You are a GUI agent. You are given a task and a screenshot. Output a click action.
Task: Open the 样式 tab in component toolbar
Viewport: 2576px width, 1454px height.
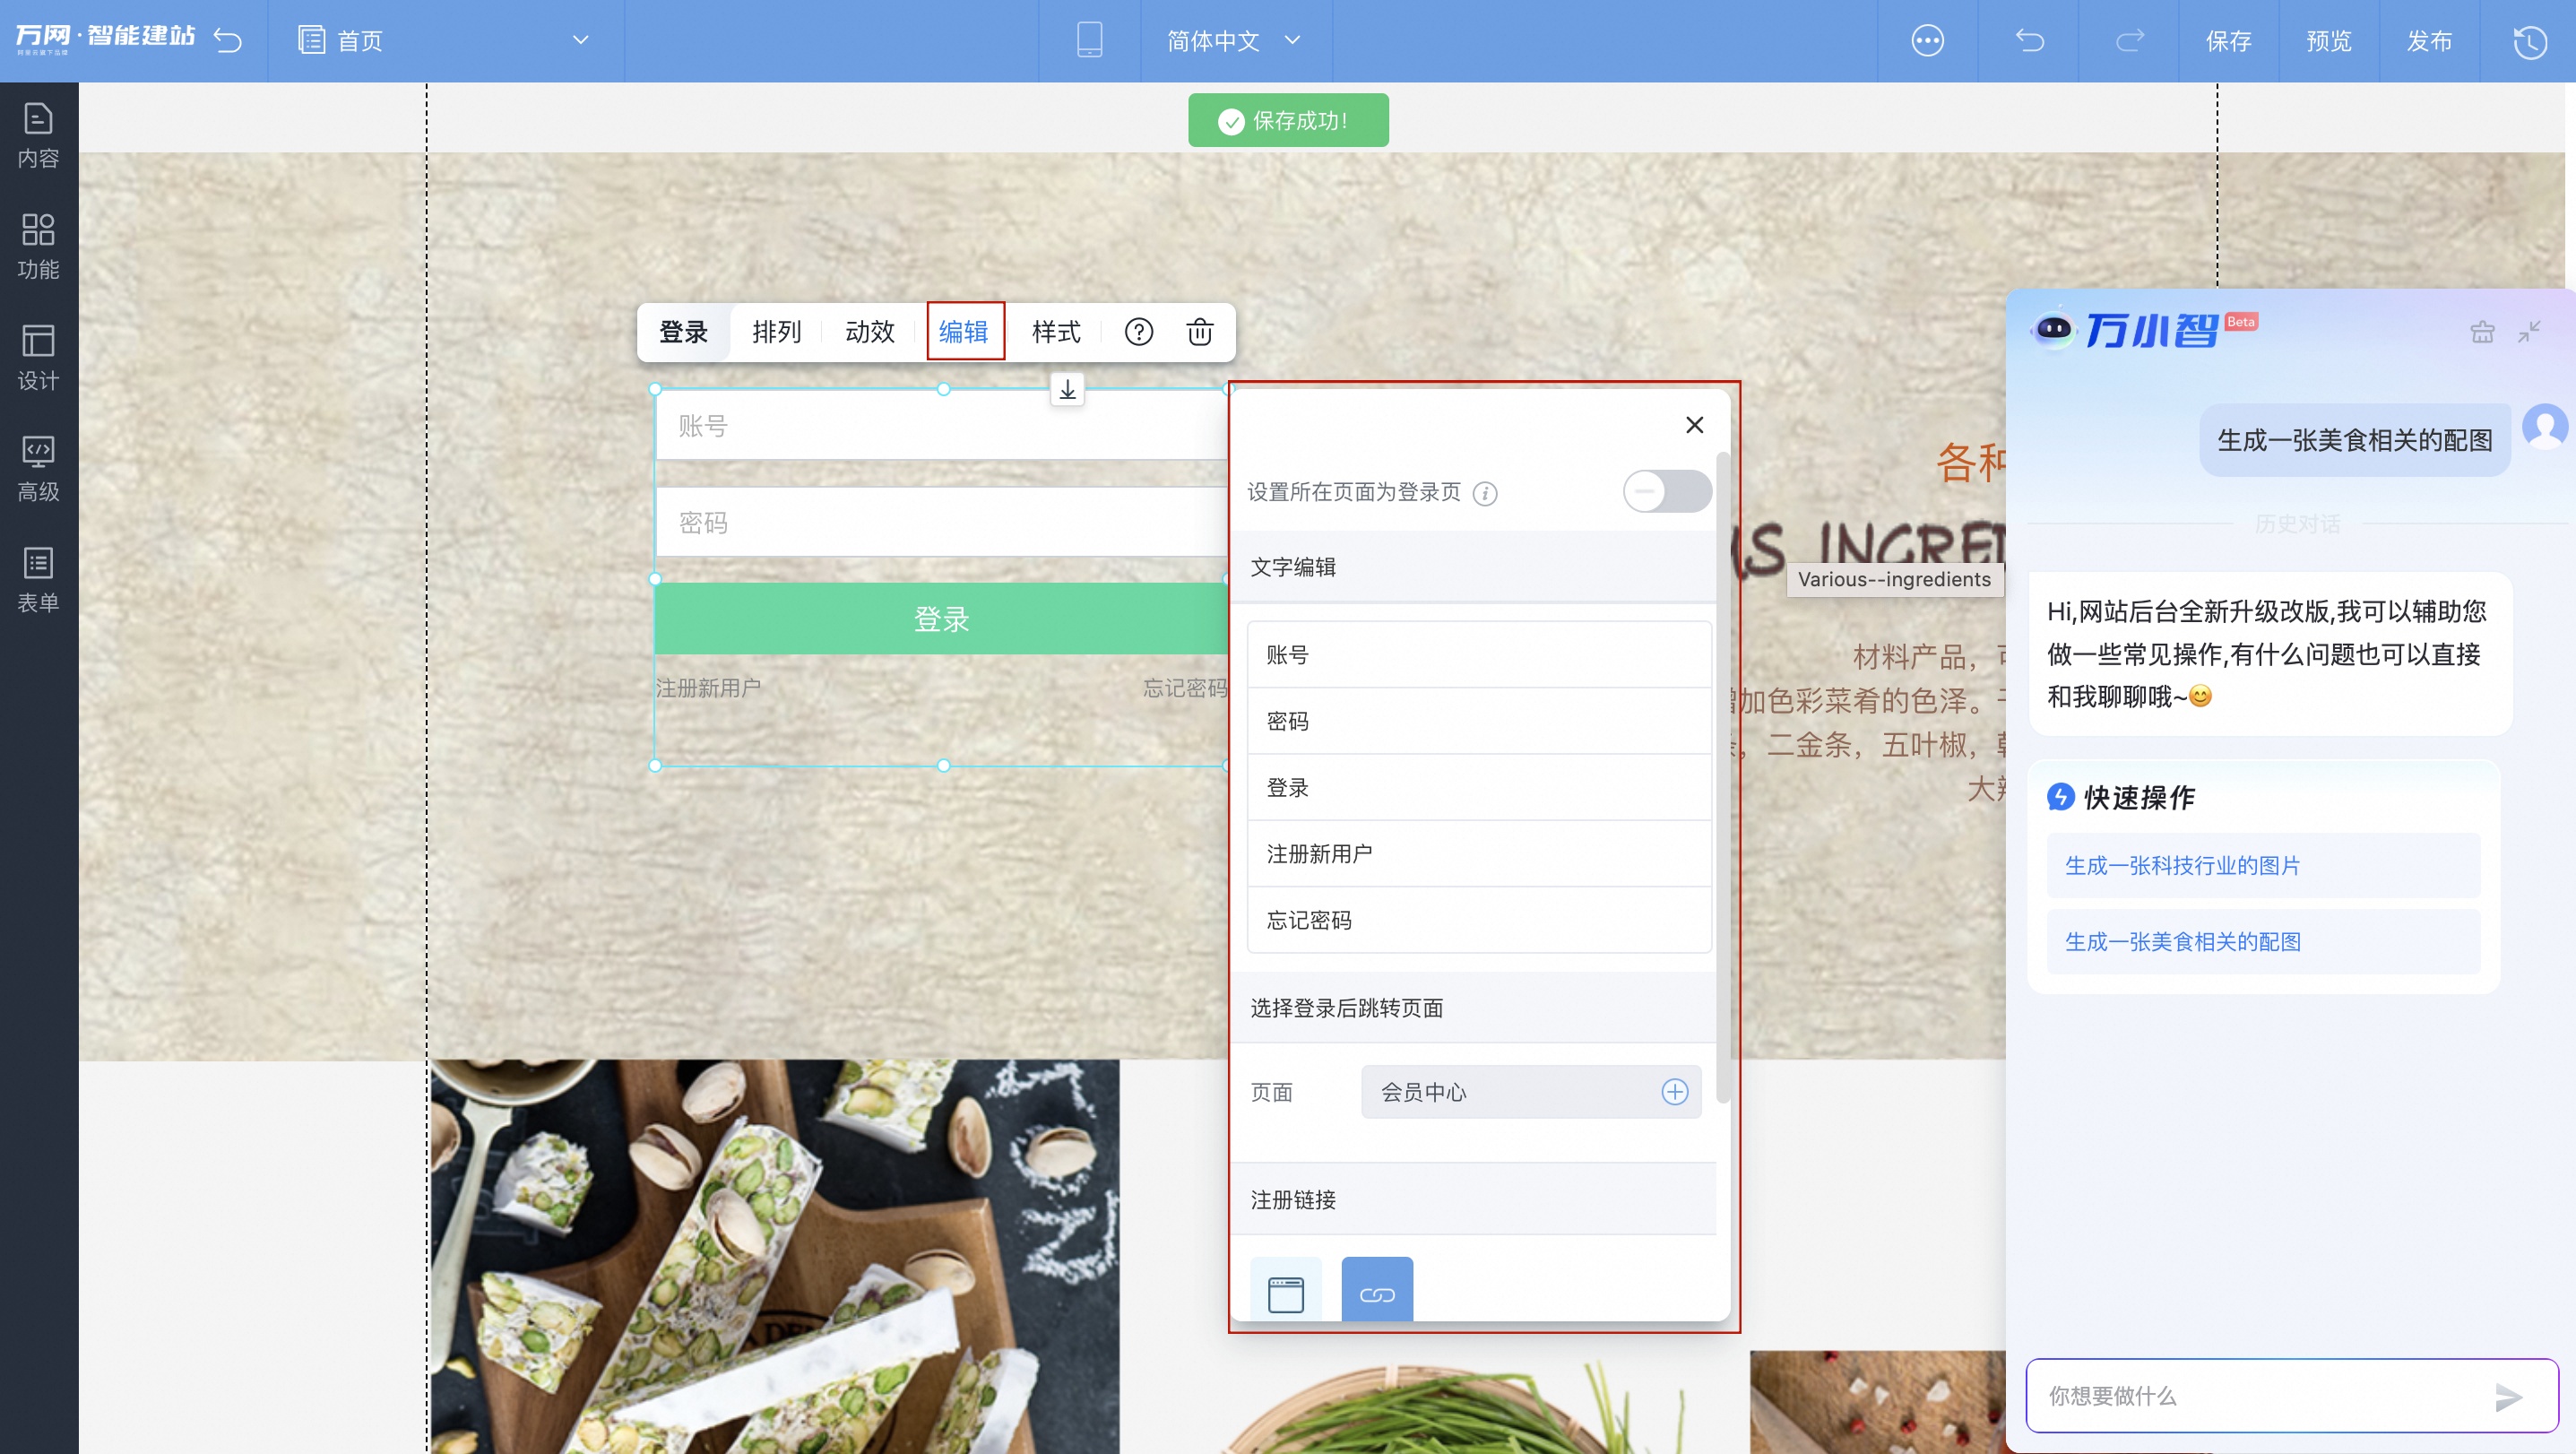1056,332
